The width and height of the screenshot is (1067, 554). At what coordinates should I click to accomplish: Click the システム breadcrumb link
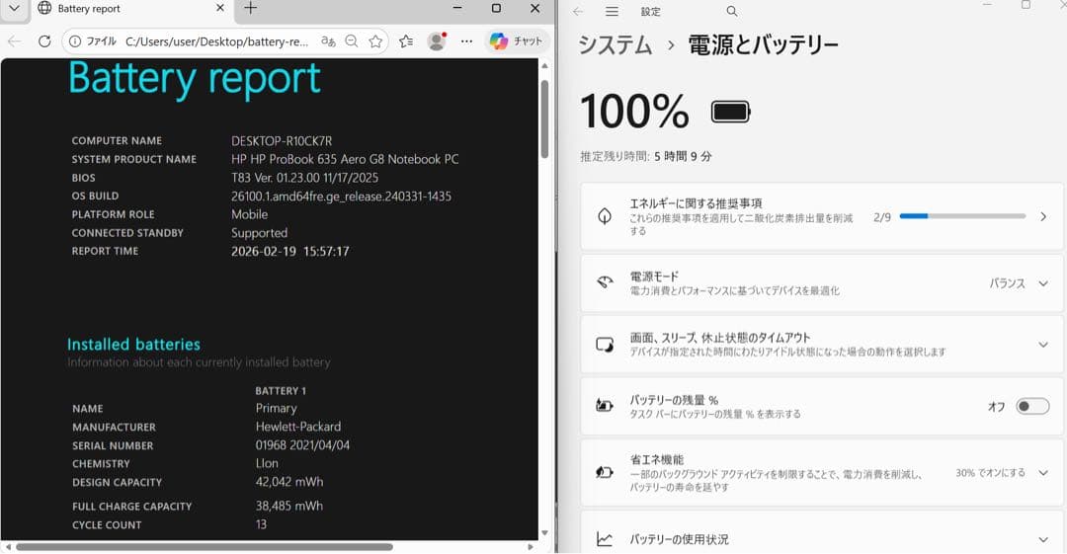616,44
